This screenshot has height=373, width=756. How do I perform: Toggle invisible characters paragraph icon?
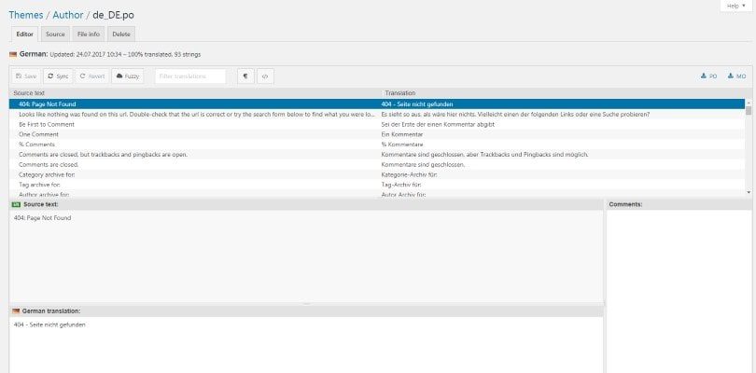coord(245,76)
